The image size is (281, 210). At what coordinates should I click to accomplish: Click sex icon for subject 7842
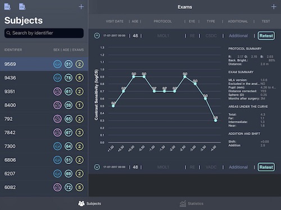click(57, 133)
